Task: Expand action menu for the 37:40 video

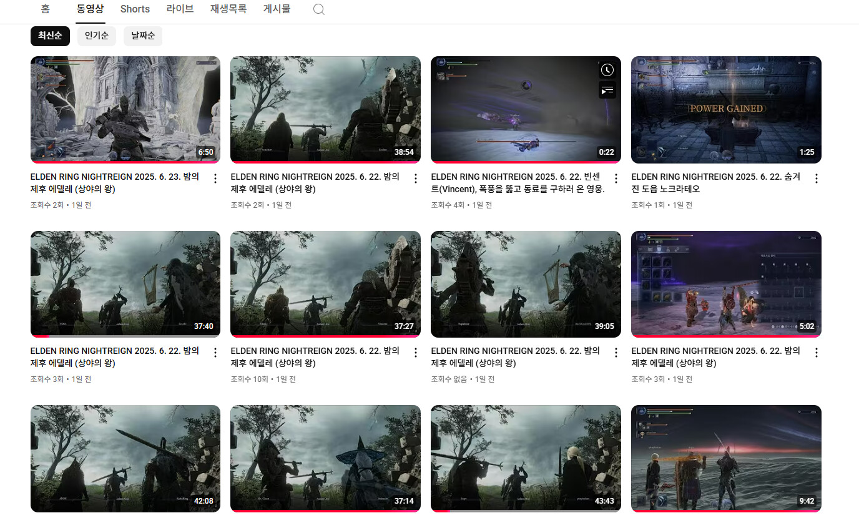Action: coord(215,353)
